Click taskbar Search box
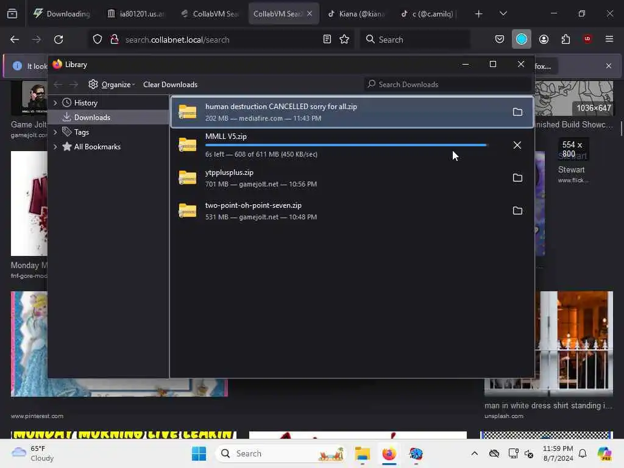 coord(280,453)
